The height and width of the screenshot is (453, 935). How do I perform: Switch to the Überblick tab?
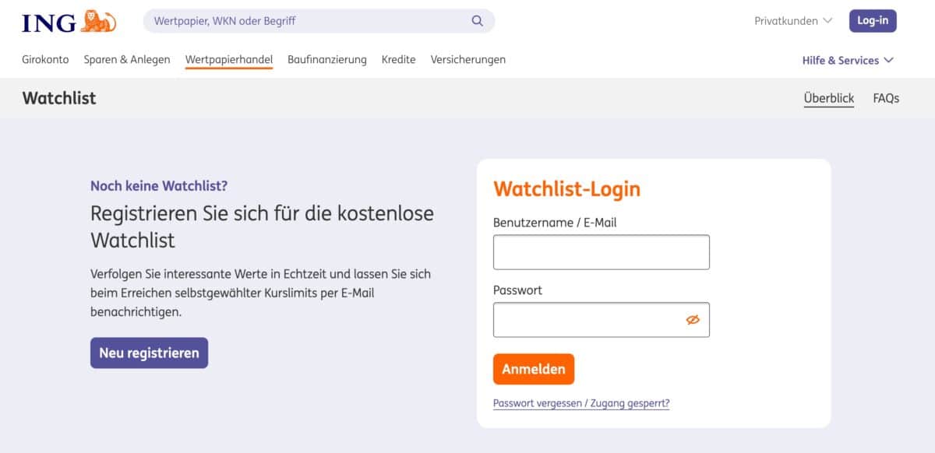[829, 98]
